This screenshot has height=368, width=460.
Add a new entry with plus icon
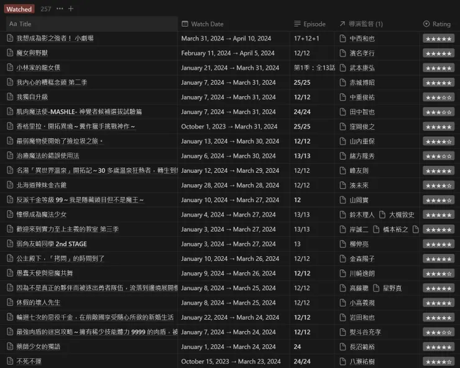pos(71,9)
